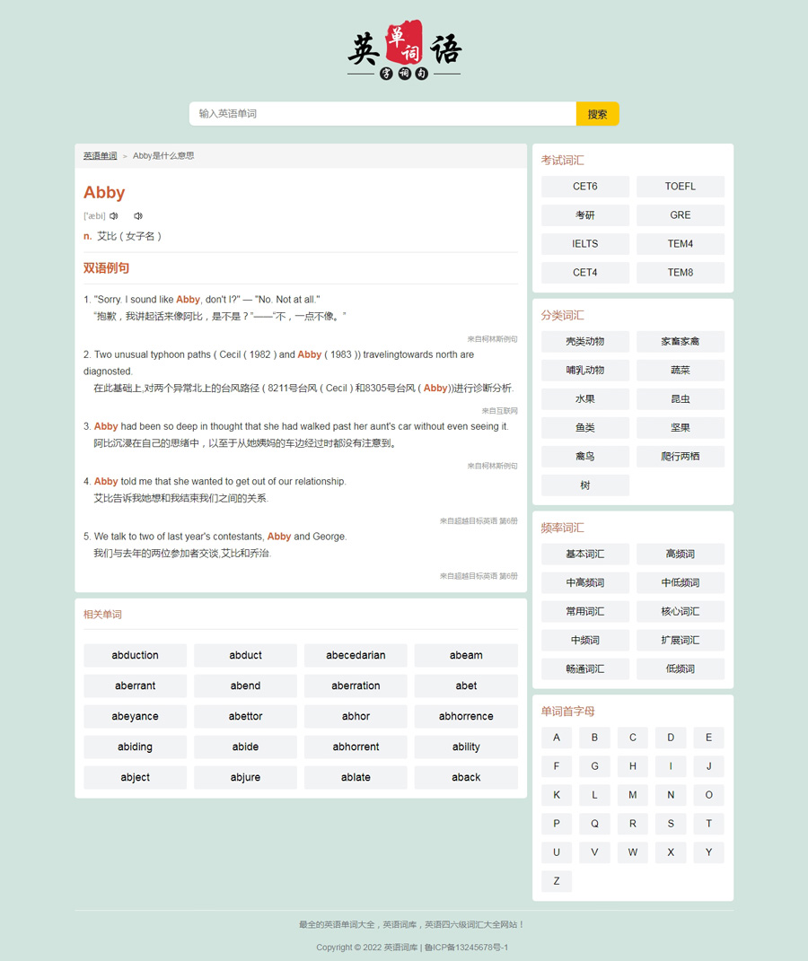
Task: Open the 水果 word category
Action: click(x=585, y=399)
